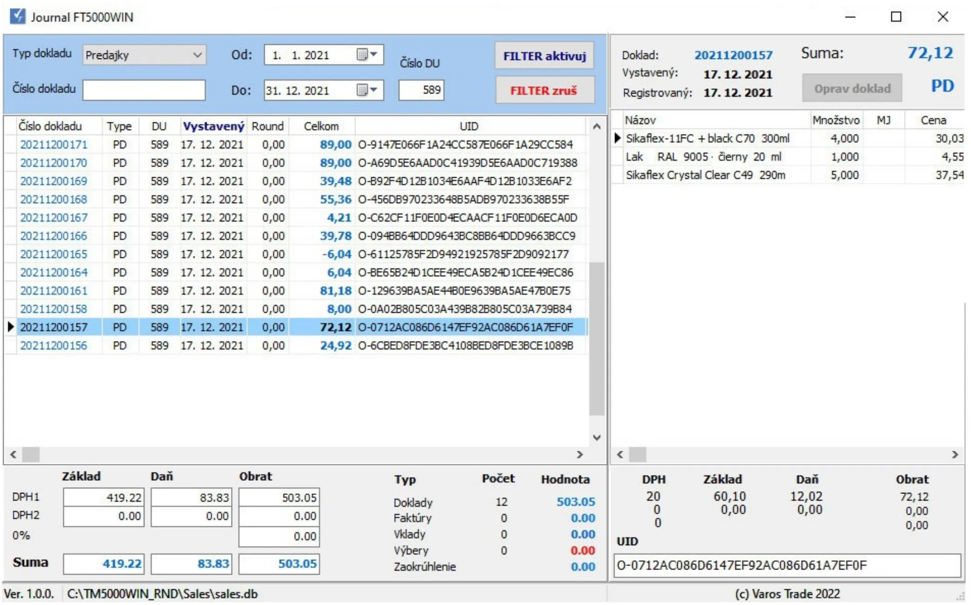Select document row 20211200171

click(x=53, y=145)
